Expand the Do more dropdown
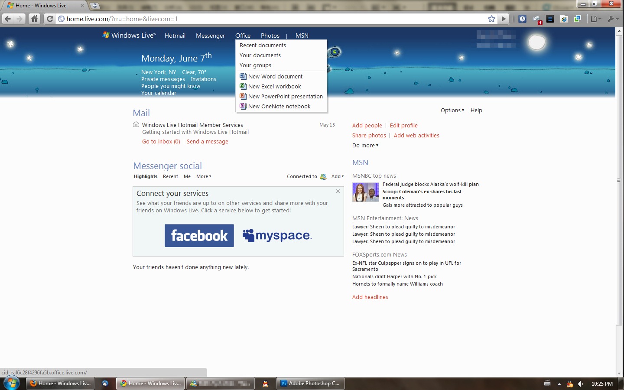This screenshot has height=390, width=624. [x=365, y=146]
